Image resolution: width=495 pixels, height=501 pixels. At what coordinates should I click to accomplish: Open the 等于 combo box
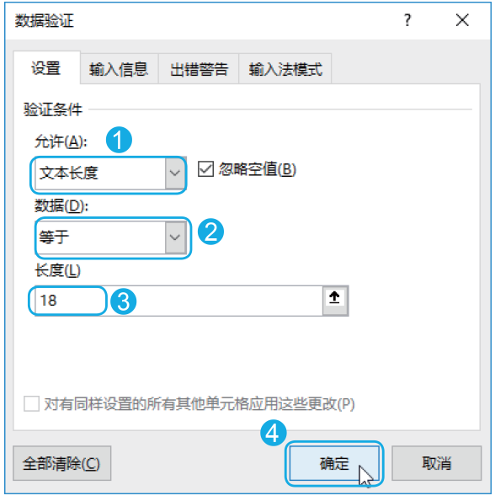pos(109,237)
